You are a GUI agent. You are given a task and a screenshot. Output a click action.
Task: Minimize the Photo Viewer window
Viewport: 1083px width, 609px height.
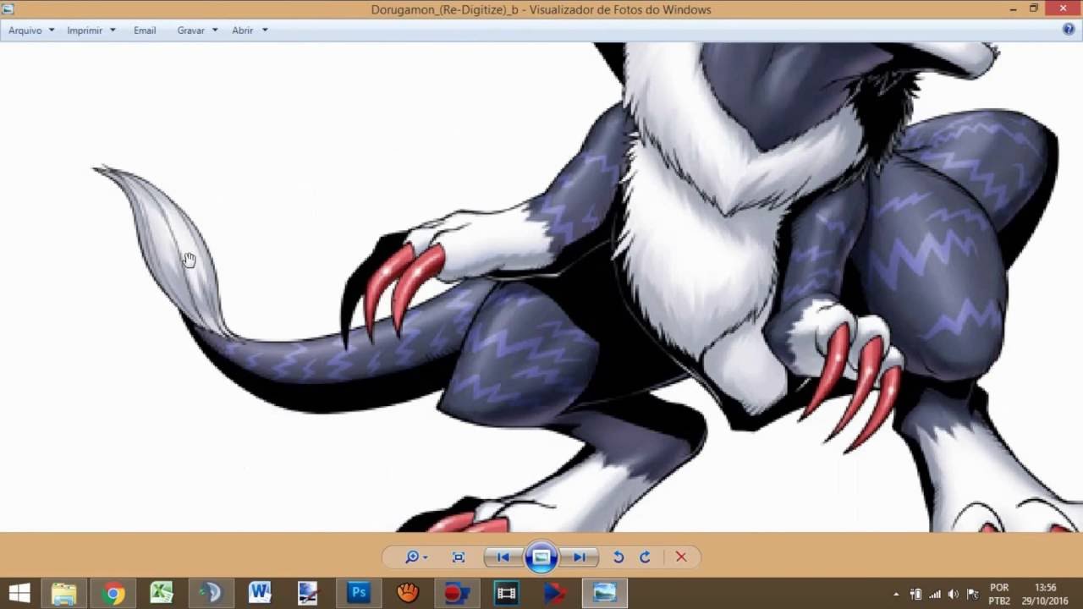(1013, 8)
